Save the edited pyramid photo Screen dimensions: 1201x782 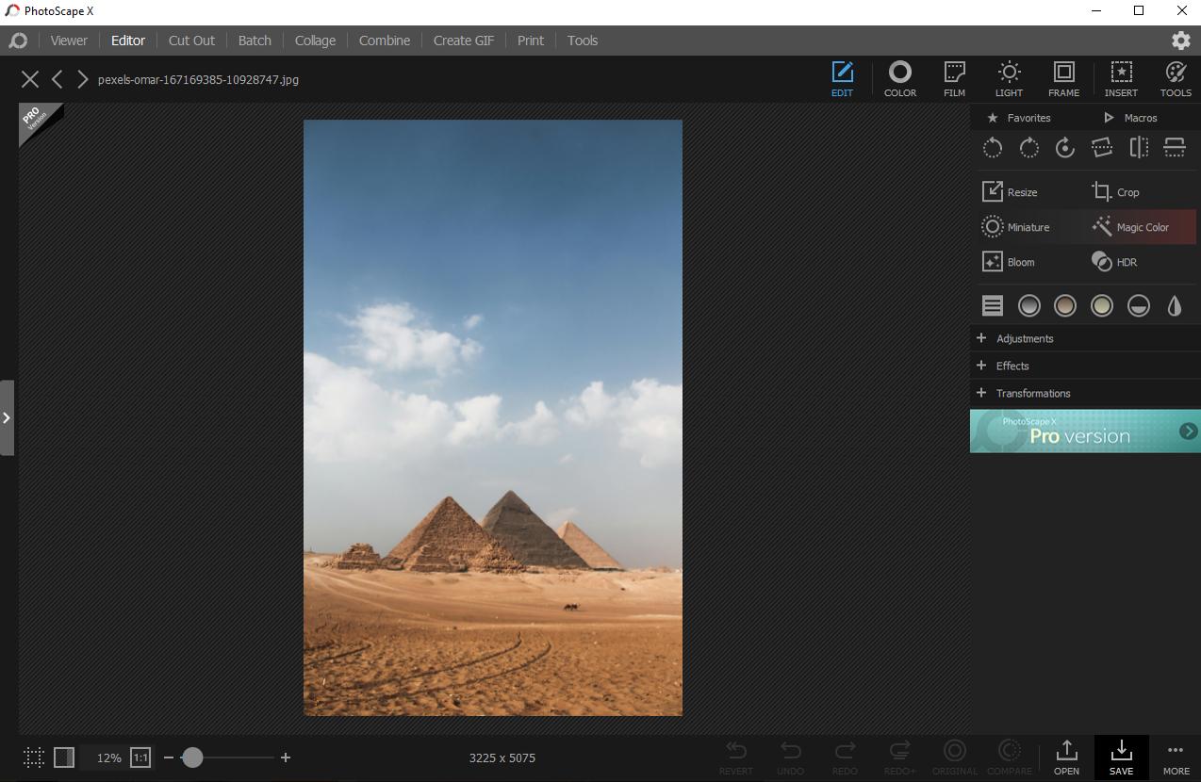point(1121,757)
